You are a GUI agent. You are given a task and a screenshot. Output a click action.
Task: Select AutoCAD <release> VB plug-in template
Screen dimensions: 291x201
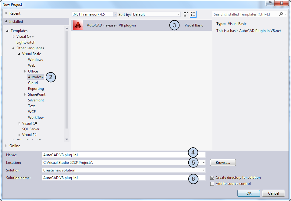tap(141, 25)
